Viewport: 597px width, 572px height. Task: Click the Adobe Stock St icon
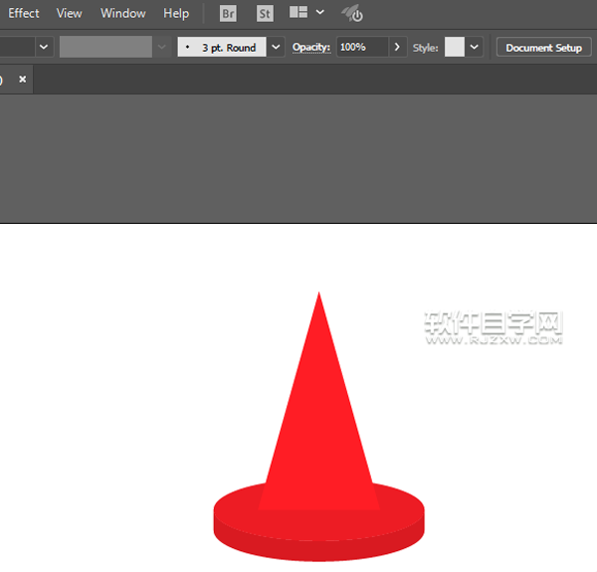point(265,14)
